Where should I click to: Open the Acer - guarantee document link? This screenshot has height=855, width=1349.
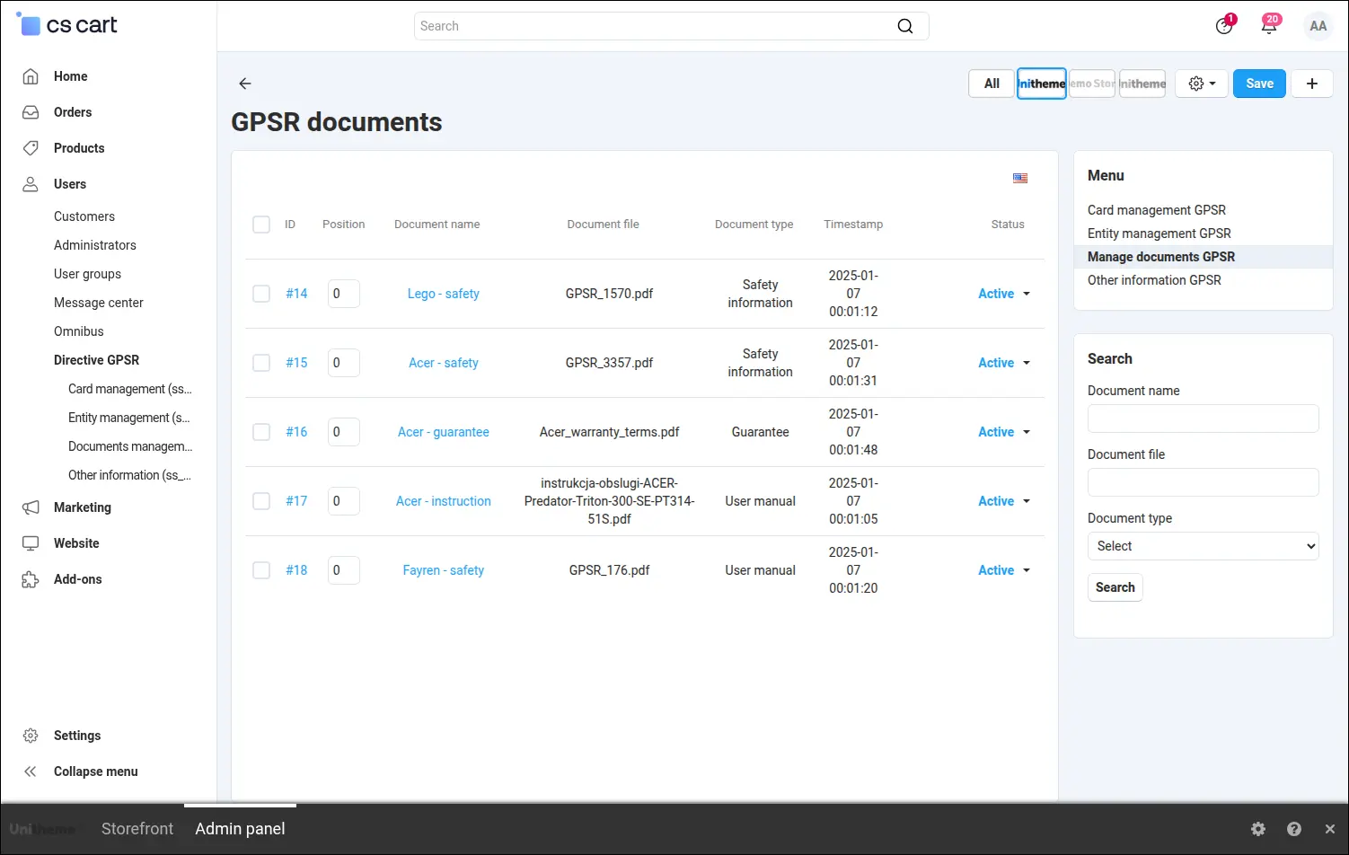[444, 432]
